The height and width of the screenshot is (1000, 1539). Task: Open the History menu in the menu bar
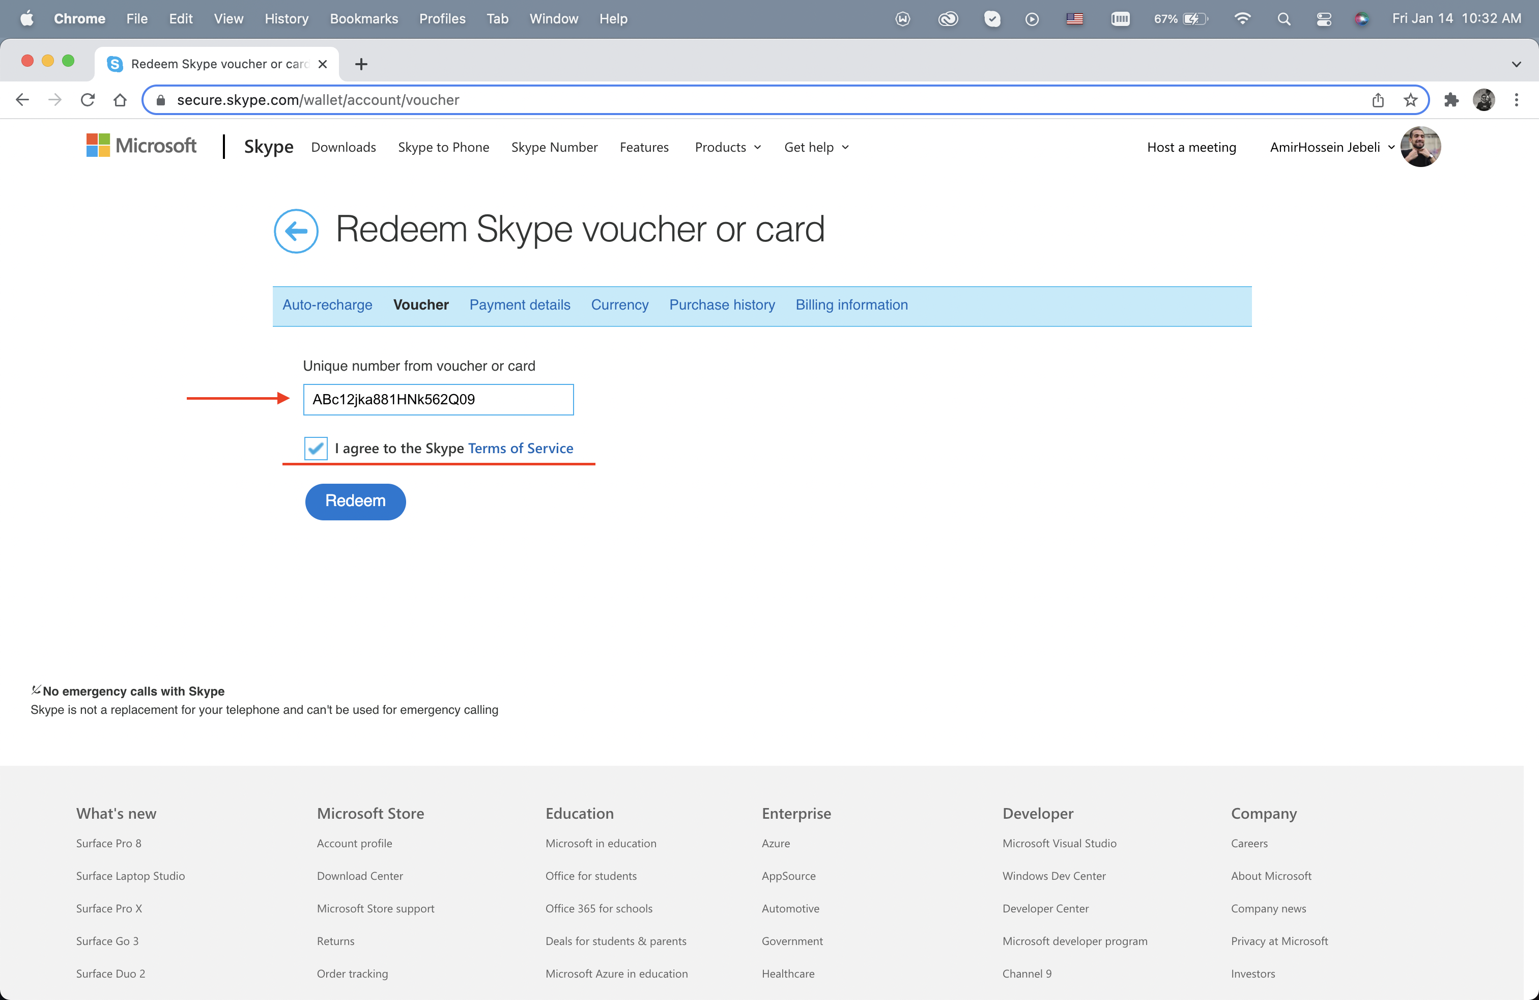287,19
